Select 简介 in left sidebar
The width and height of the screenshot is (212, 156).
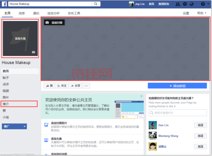tap(19, 104)
